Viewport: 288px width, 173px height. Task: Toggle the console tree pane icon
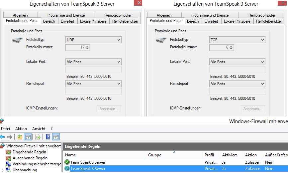point(28,137)
